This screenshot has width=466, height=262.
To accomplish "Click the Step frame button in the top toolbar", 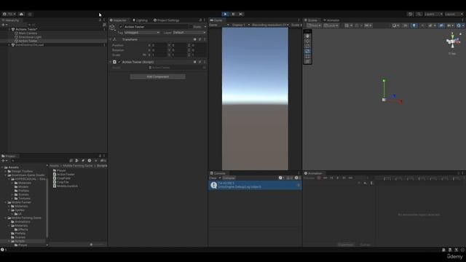I will point(241,14).
